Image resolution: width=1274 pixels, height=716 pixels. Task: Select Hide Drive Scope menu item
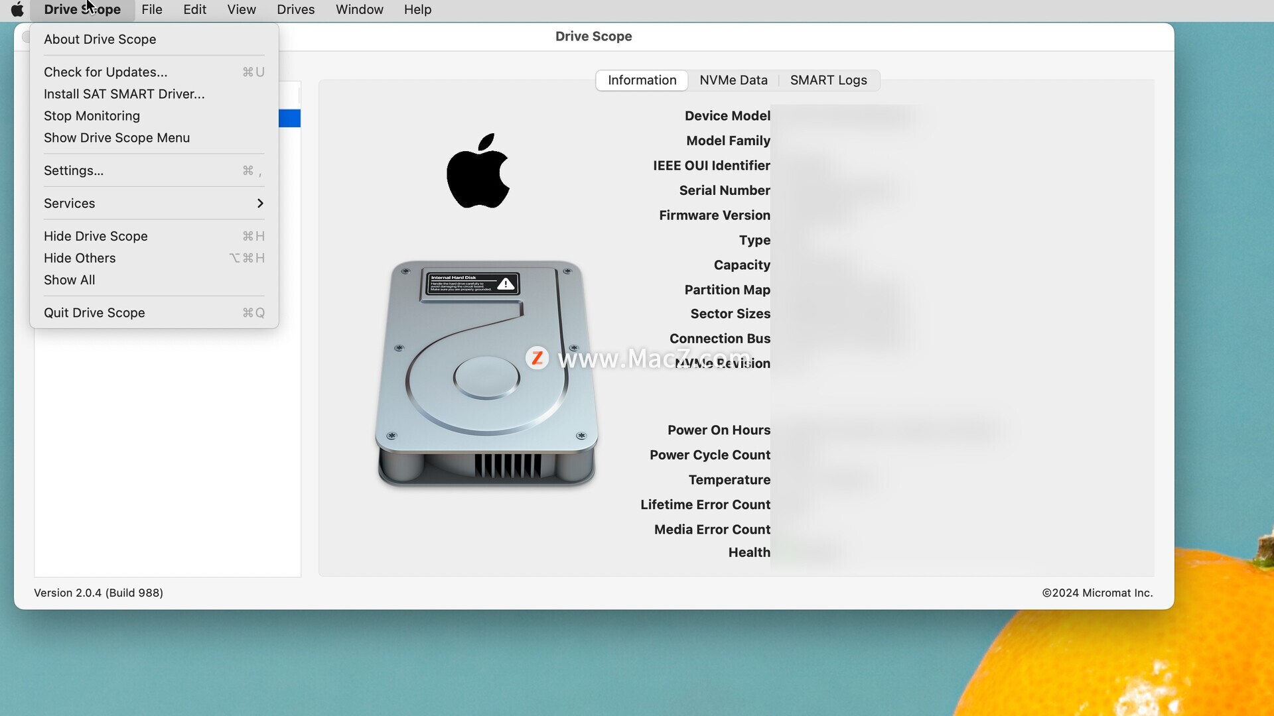click(x=96, y=236)
